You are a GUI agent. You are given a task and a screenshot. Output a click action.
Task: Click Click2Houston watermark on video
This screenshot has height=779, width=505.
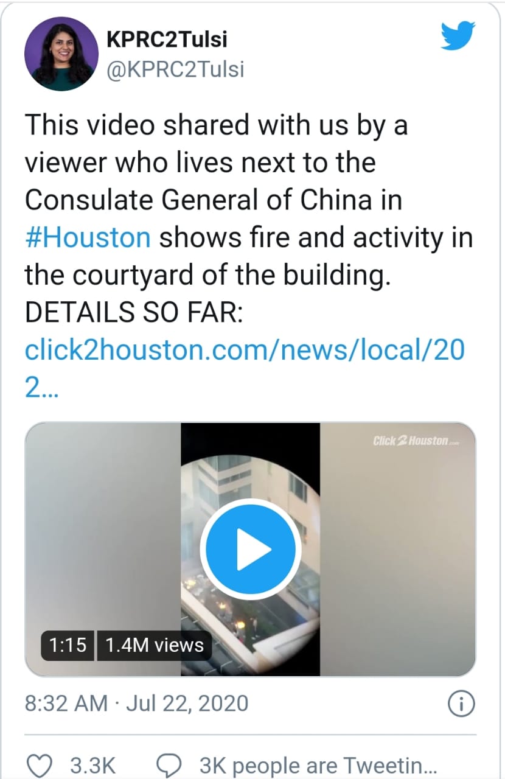click(x=416, y=441)
